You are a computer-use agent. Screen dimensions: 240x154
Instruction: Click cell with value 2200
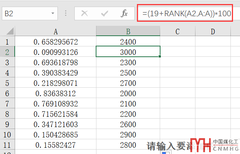(x=128, y=113)
